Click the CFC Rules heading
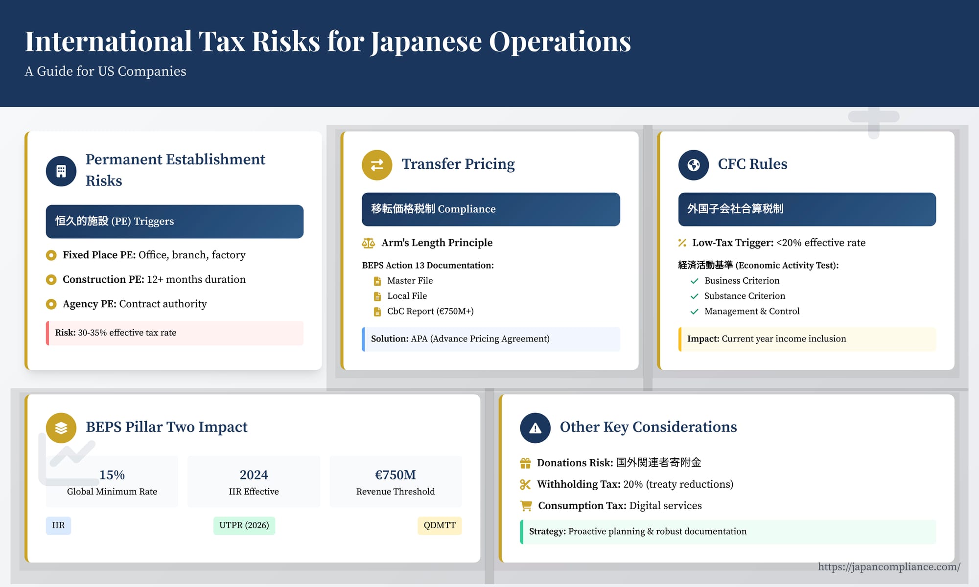This screenshot has width=979, height=587. tap(753, 164)
